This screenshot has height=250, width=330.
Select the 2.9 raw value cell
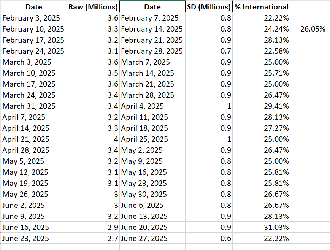[x=93, y=227]
